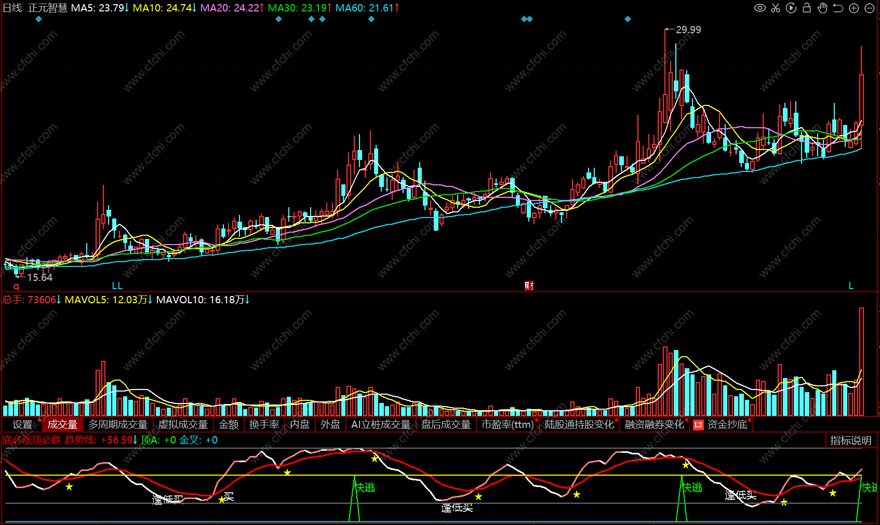
Task: Switch to 多周期成交量 tab
Action: 118,424
